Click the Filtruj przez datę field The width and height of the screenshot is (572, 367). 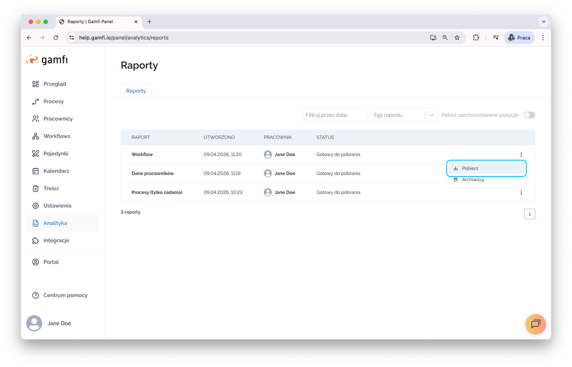pyautogui.click(x=334, y=115)
